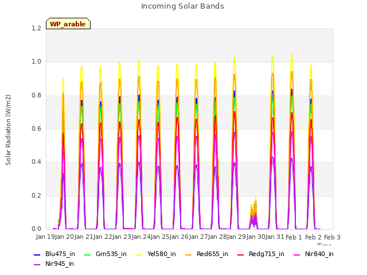Click the Red655_in orange legend swatch
This screenshot has width=367, height=275.
(x=189, y=254)
